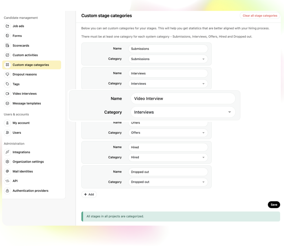Save the stage category changes

coord(274,204)
